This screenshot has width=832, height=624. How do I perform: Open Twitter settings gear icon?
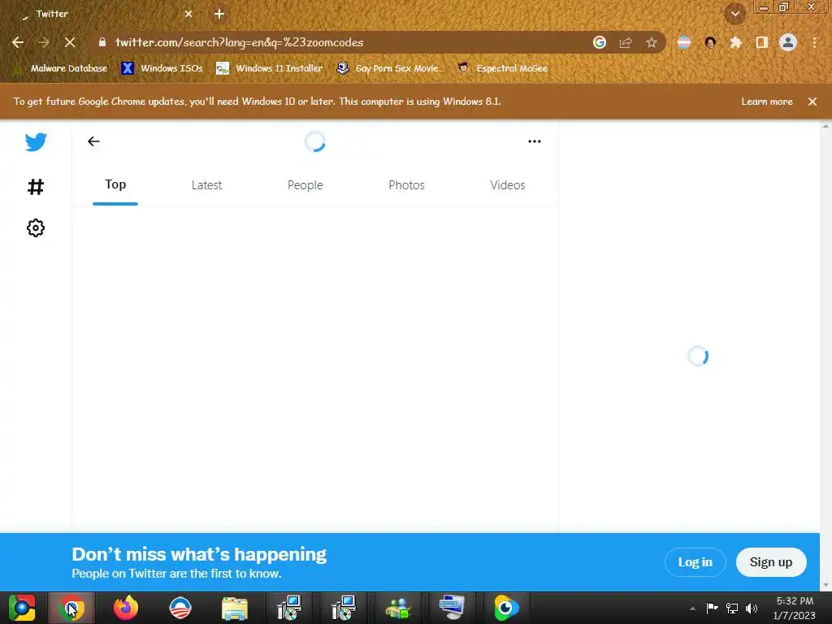coord(36,228)
